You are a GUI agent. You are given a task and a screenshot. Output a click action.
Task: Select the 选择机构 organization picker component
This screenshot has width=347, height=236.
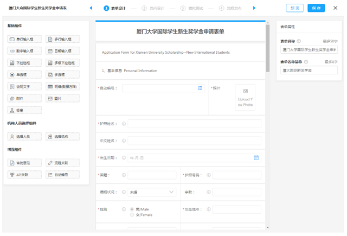(63, 137)
